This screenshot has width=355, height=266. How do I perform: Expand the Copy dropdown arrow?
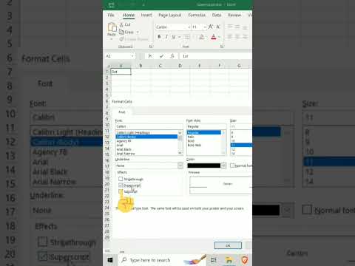(x=138, y=32)
